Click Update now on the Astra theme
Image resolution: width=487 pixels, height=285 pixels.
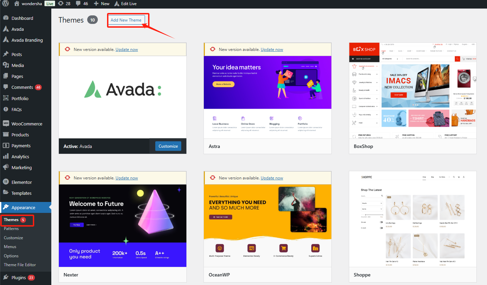[272, 50]
